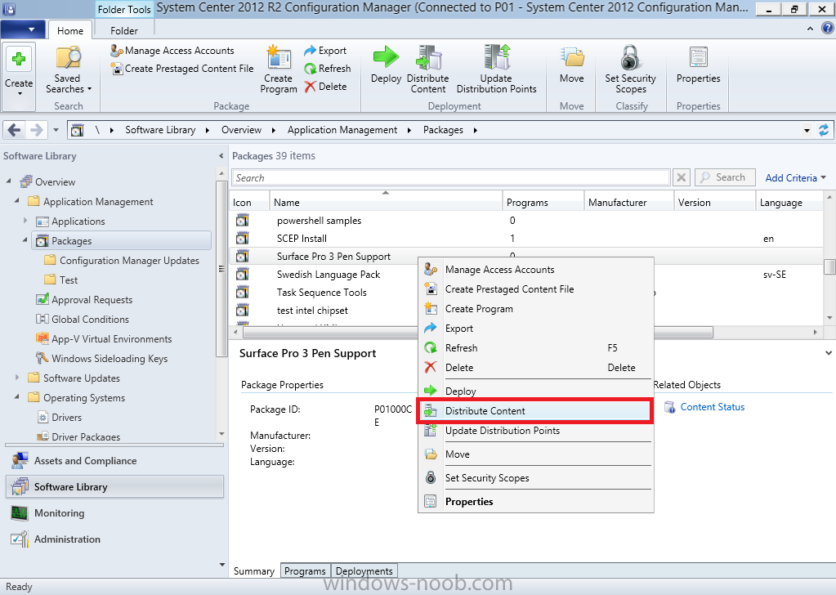Switch to the Folder ribbon tab
Screen dimensions: 836x595
123,31
